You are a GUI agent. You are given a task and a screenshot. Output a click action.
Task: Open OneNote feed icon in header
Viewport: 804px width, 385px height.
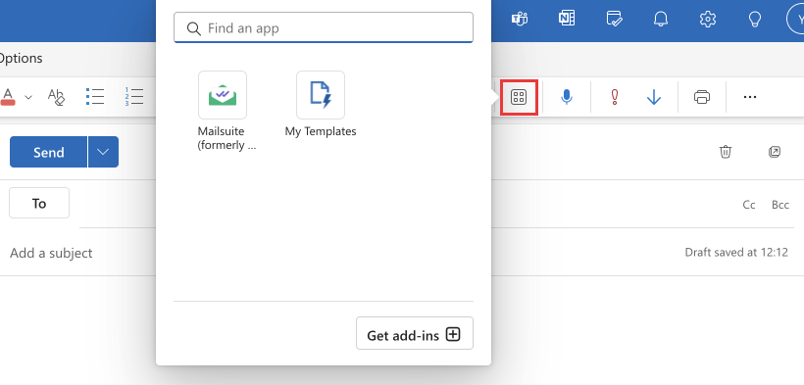[567, 20]
